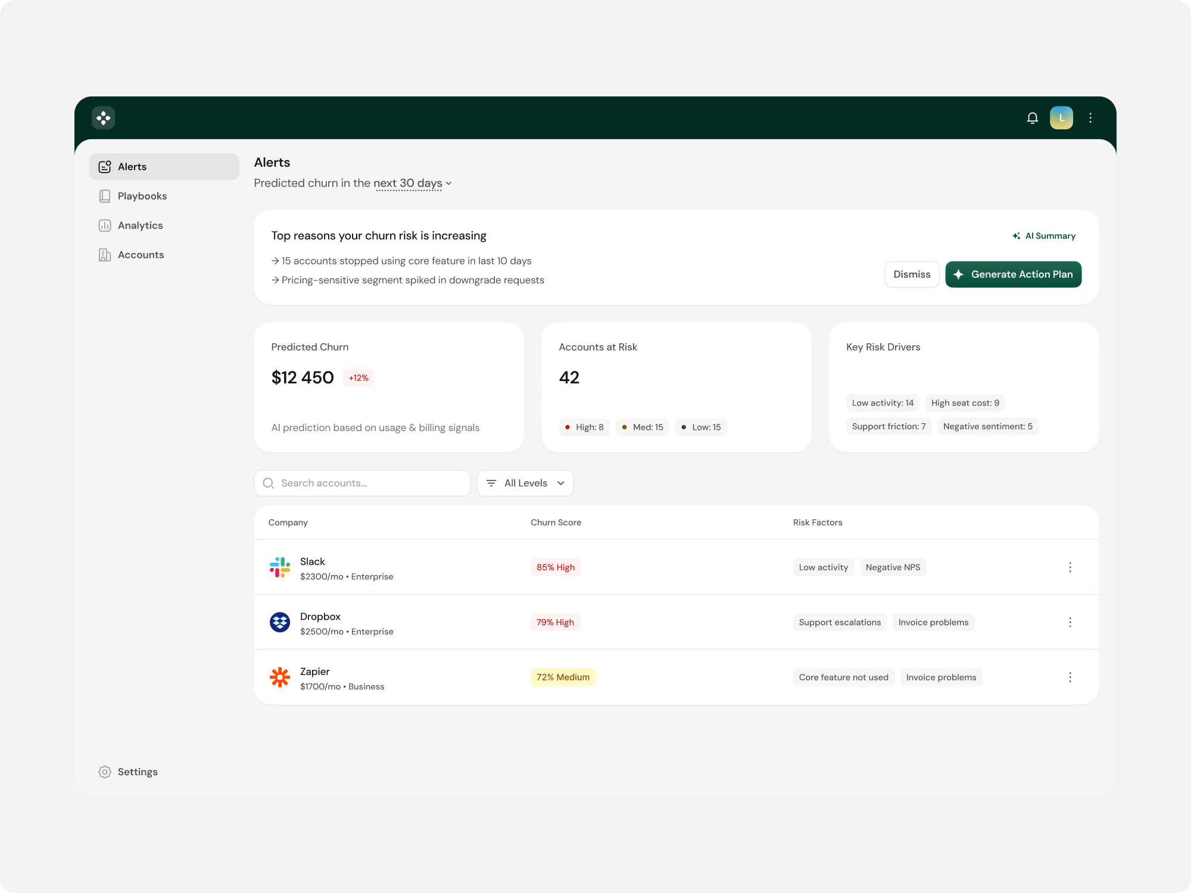Screen dimensions: 1191x893
Task: Open the Slack company name
Action: [313, 561]
